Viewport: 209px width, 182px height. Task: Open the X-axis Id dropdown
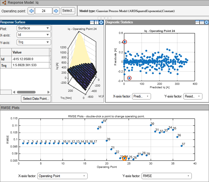[34, 35]
